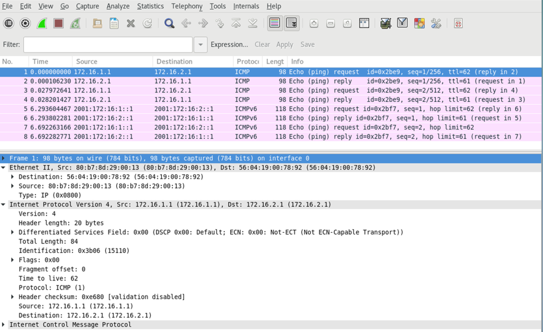Expand the Differentiated Services Field row
The height and width of the screenshot is (332, 543).
(x=13, y=232)
